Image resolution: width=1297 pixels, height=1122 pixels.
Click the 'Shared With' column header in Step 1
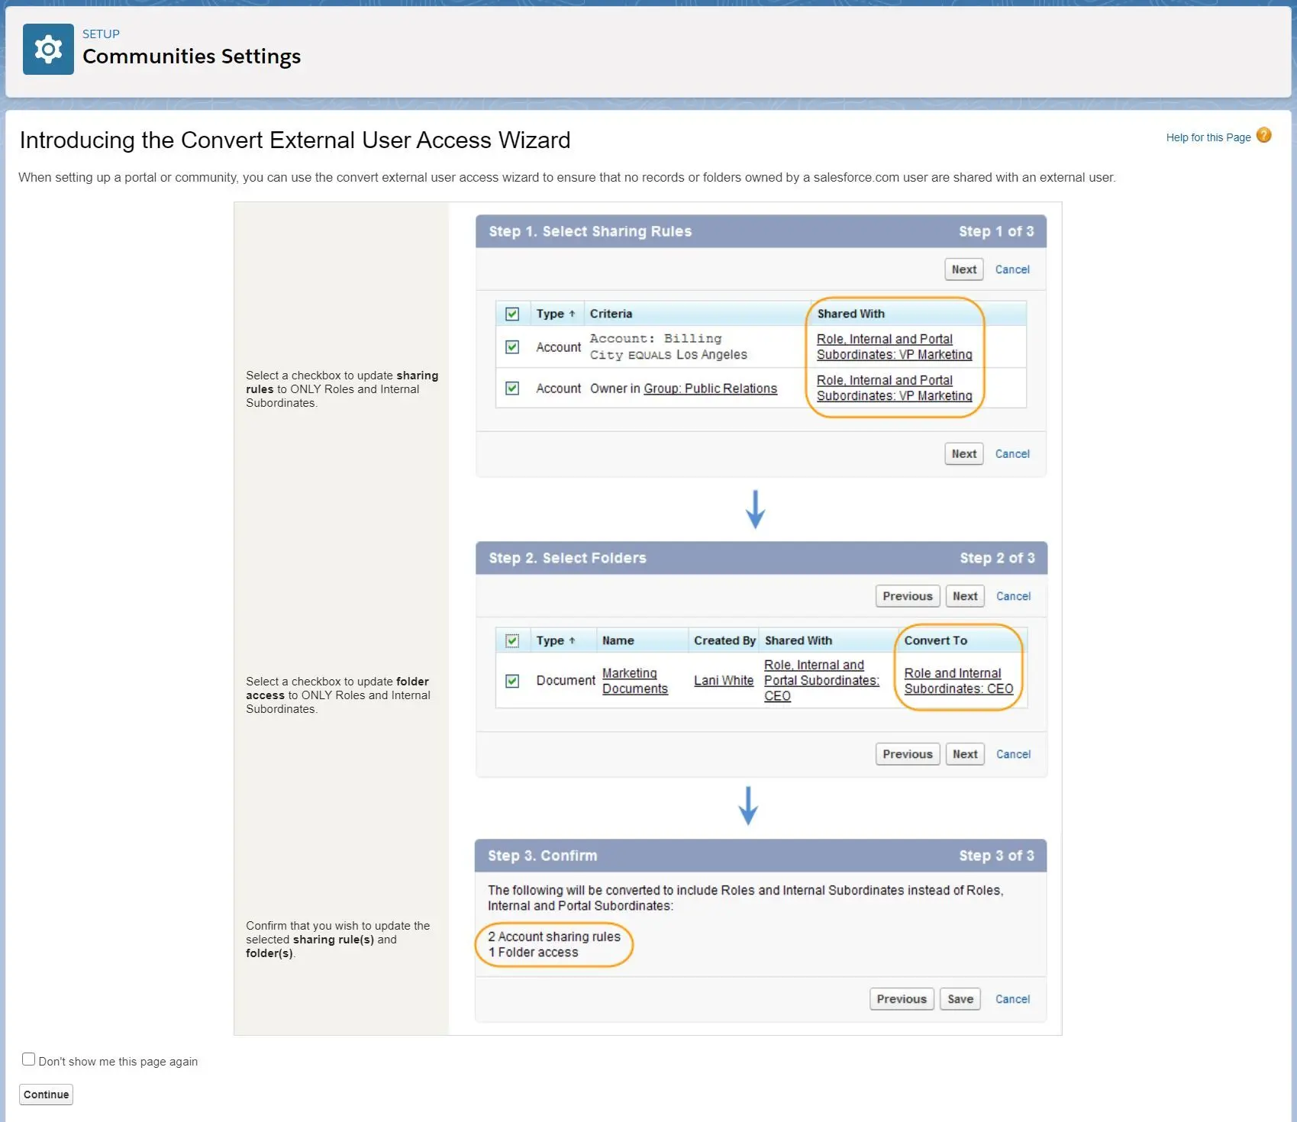pos(850,314)
